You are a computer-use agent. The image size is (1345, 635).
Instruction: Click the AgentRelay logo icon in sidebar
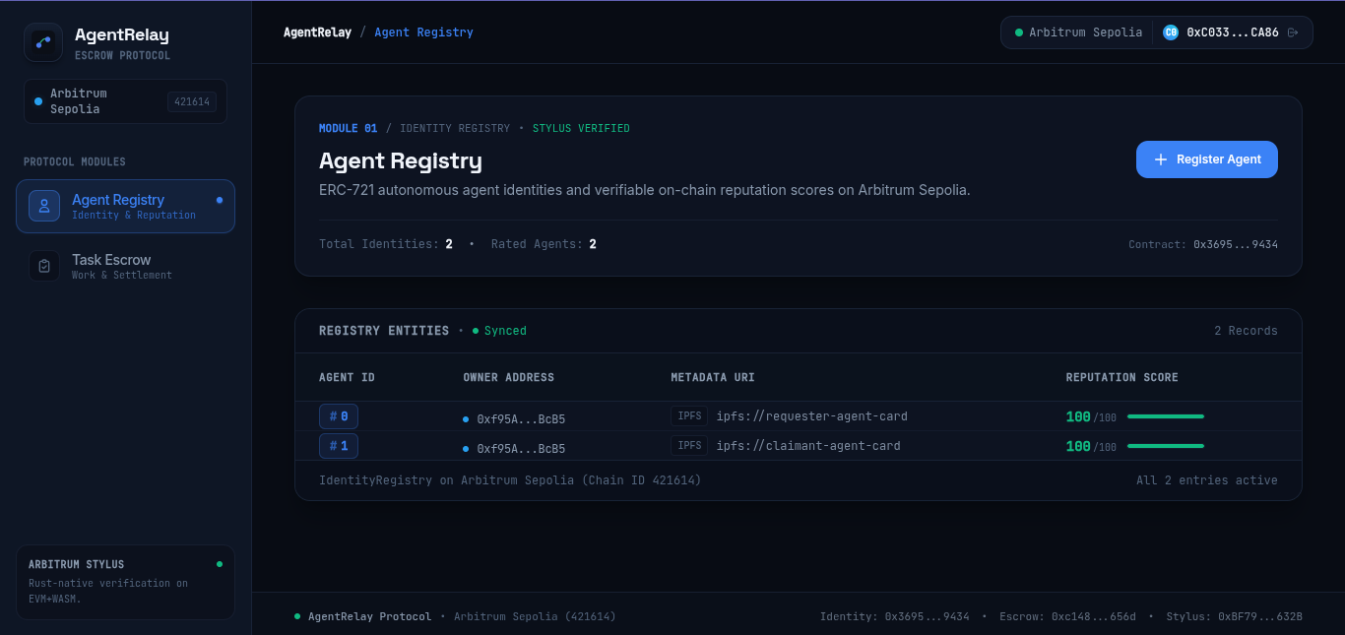(43, 42)
